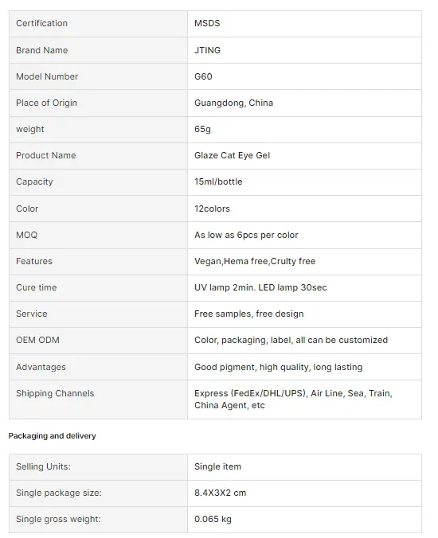Select the 12colors value cell
Image resolution: width=438 pixels, height=538 pixels.
tap(304, 209)
